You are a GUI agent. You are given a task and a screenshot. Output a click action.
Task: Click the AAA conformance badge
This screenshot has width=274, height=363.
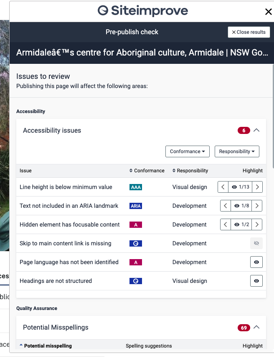[x=136, y=187]
